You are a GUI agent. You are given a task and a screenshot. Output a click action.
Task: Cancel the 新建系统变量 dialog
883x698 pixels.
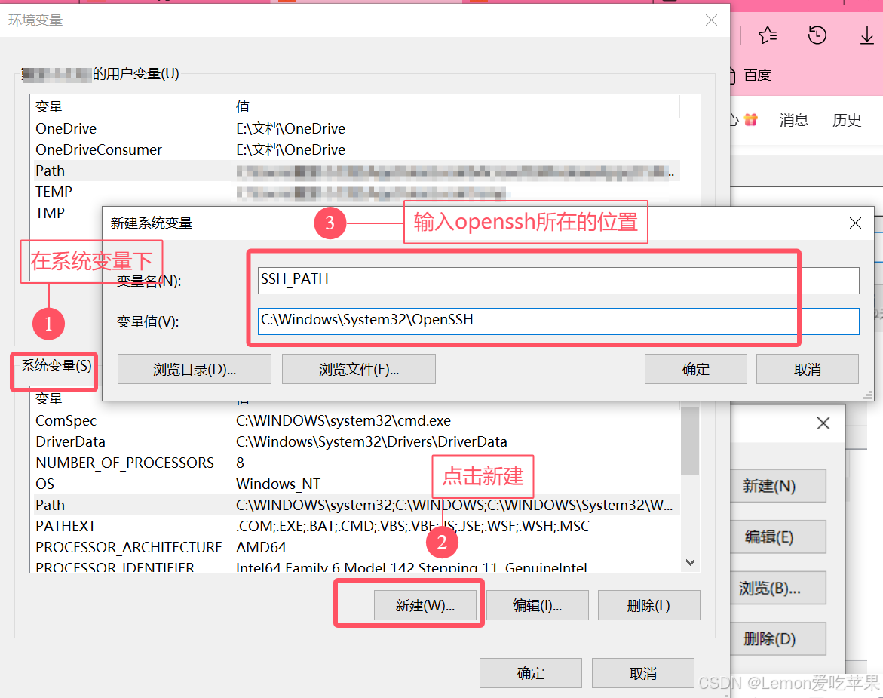[x=807, y=369]
